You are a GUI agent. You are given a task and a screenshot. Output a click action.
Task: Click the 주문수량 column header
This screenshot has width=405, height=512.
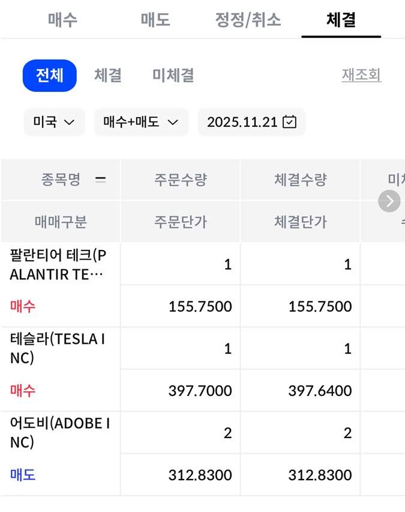coord(181,180)
